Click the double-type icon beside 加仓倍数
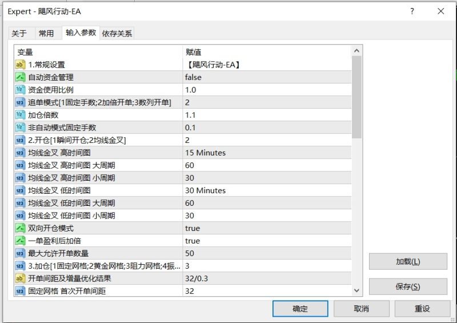457x323 pixels. (20, 115)
